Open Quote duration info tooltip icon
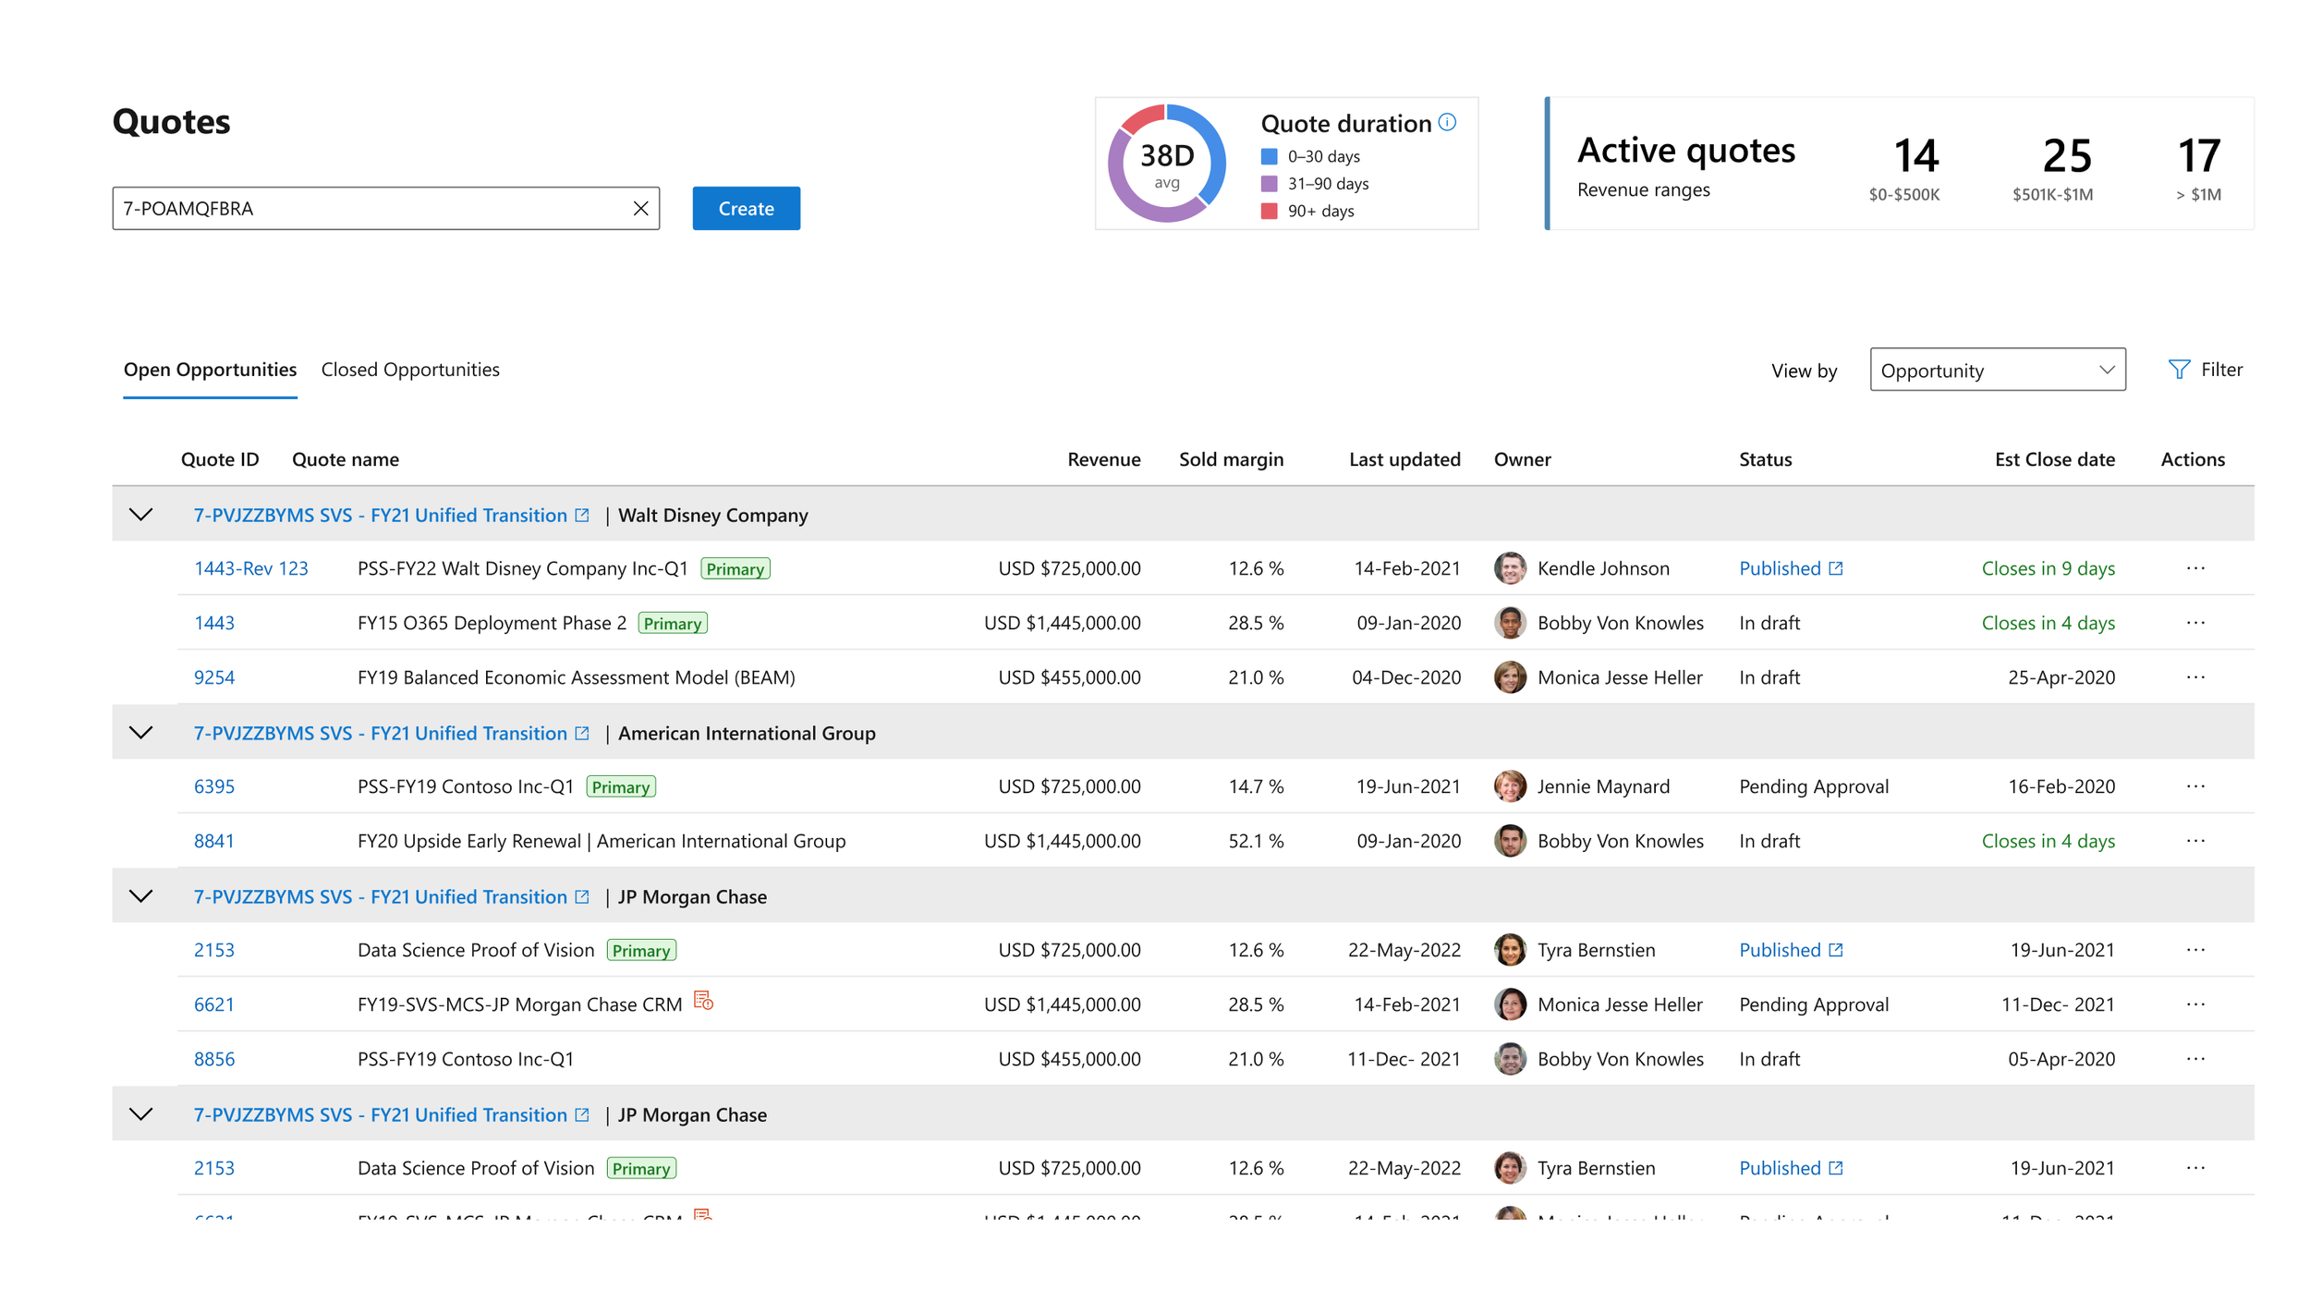 click(1448, 122)
